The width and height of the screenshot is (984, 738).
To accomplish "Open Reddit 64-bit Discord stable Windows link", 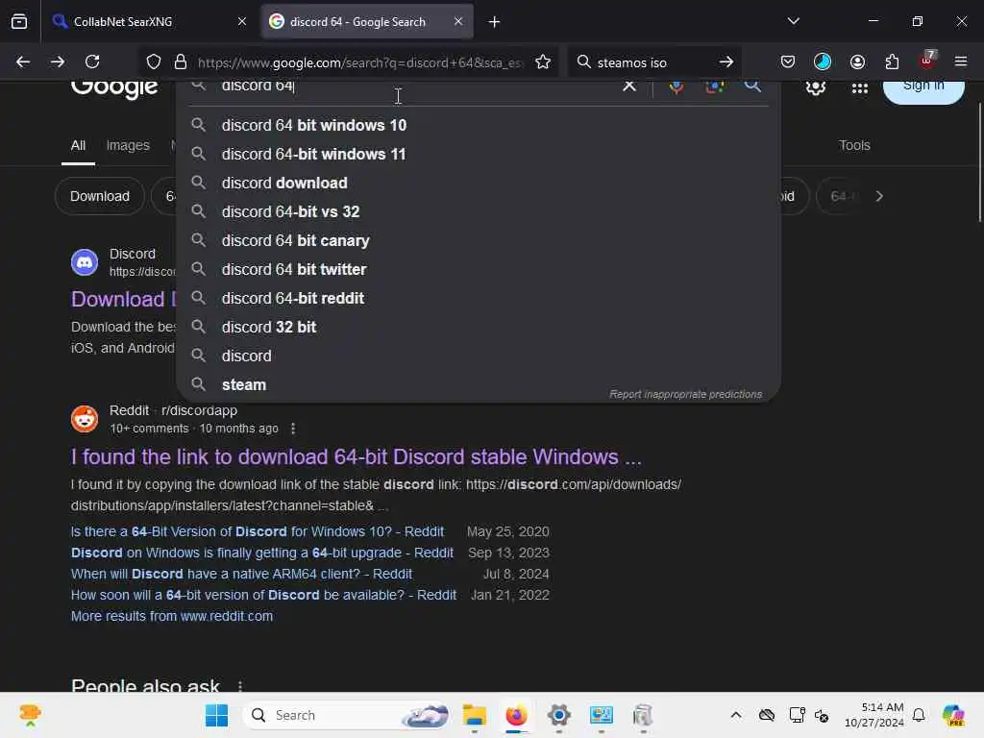I will 357,456.
